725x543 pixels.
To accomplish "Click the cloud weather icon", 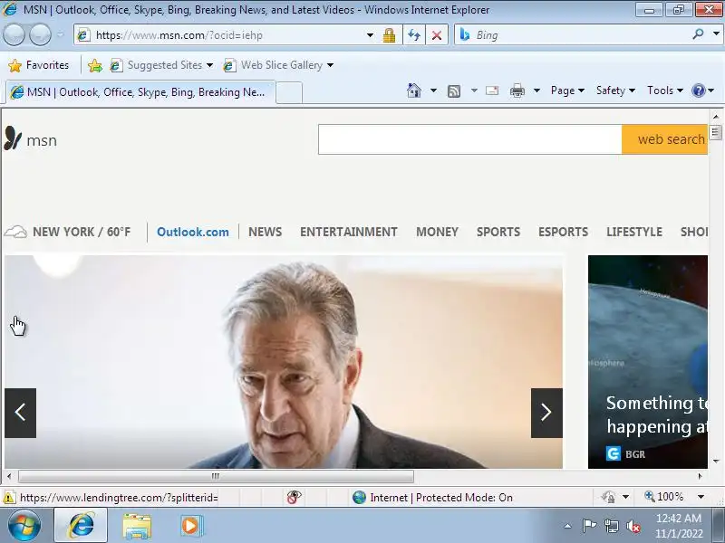I will pos(15,232).
